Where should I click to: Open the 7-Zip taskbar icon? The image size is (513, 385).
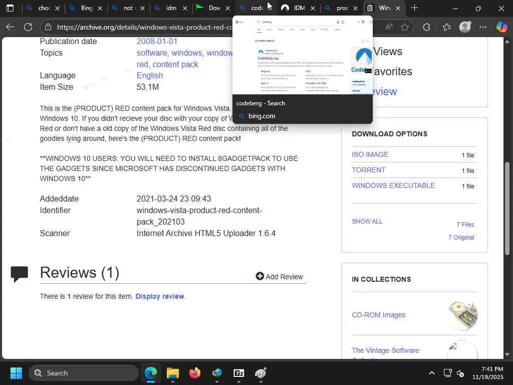(239, 373)
